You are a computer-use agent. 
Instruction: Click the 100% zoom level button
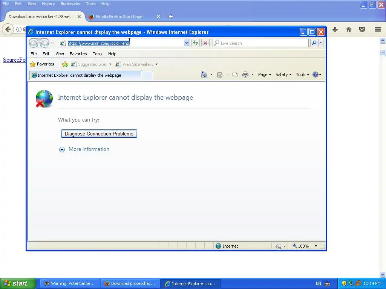tap(300, 246)
